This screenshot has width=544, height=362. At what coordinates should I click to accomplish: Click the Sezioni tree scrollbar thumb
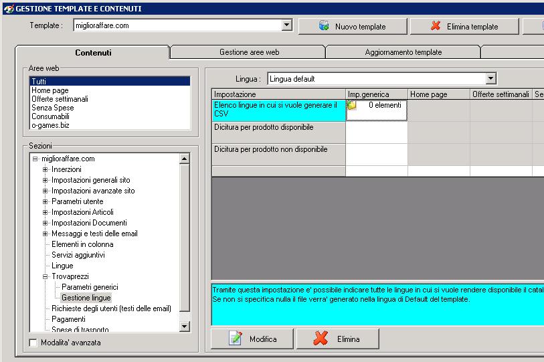pyautogui.click(x=185, y=238)
